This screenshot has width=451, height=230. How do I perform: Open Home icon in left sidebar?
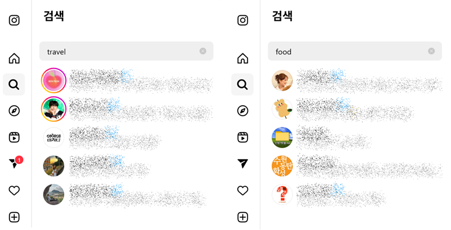(14, 58)
